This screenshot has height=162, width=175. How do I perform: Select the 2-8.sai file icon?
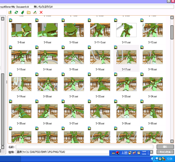pyautogui.click(x=10, y=20)
